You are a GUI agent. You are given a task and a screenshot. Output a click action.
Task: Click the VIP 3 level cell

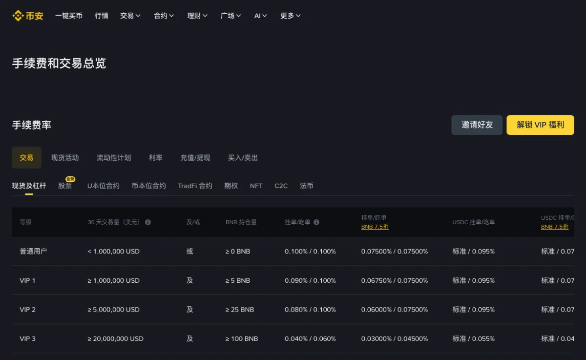pos(27,339)
